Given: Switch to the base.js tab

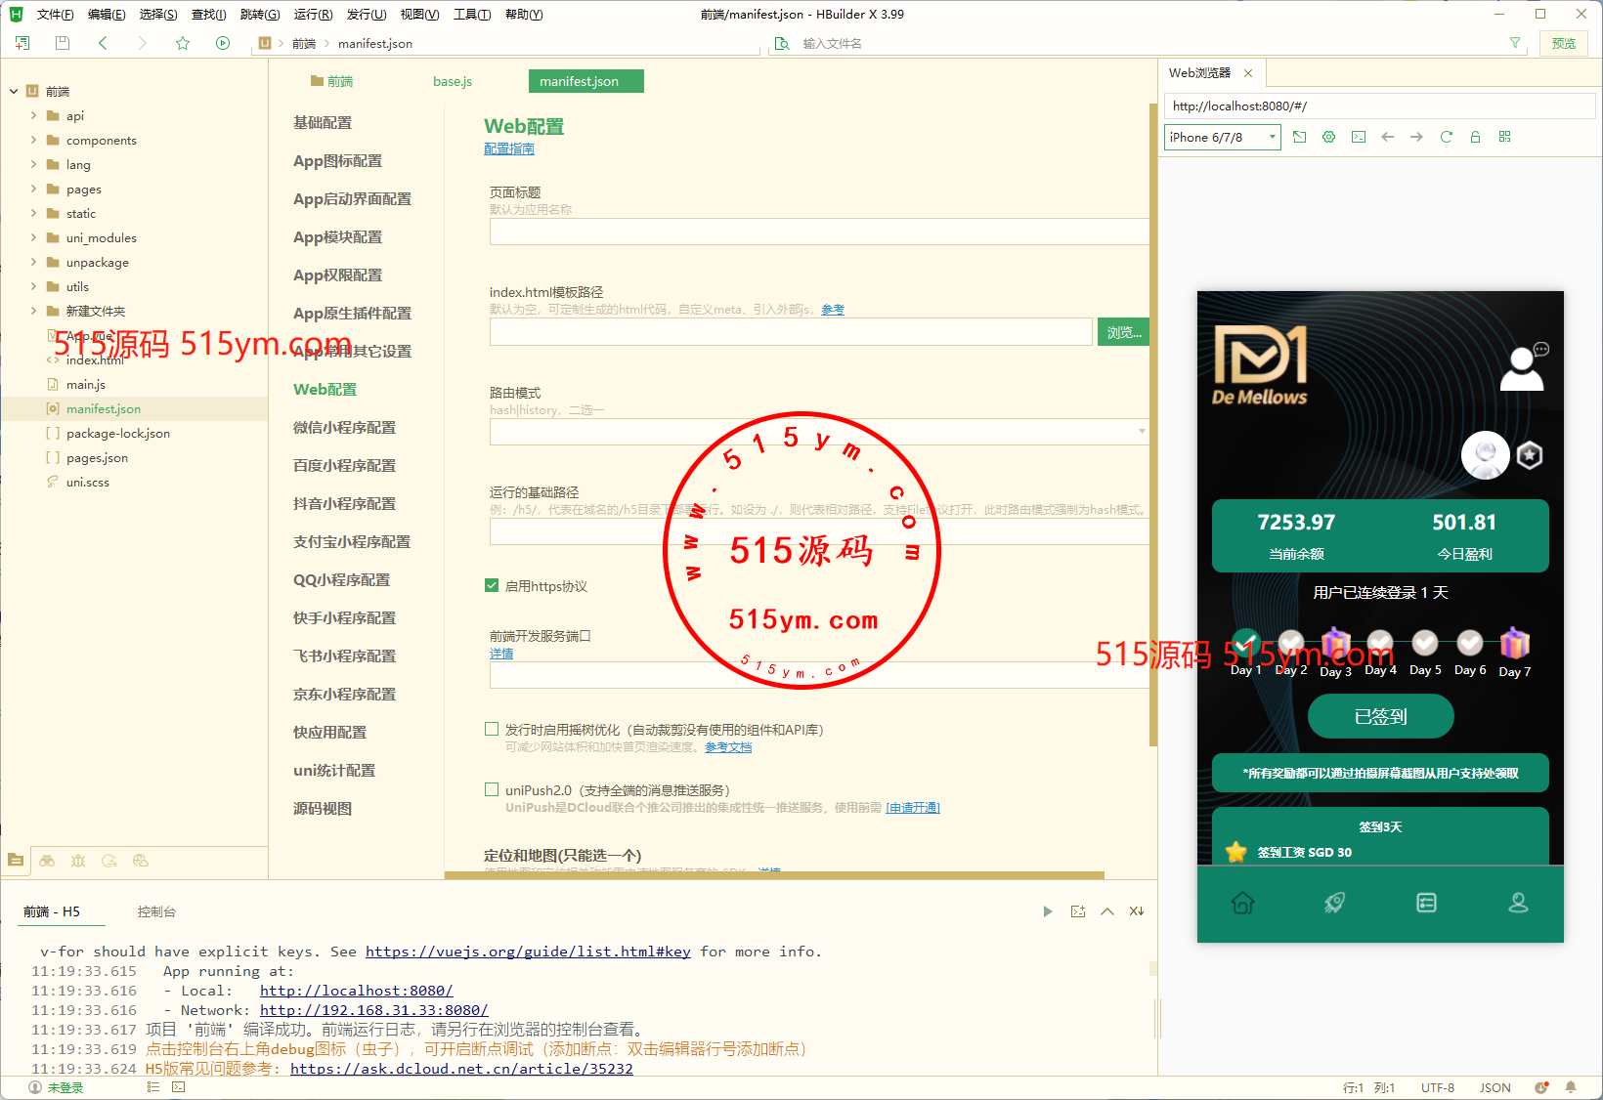Looking at the screenshot, I should 453,81.
